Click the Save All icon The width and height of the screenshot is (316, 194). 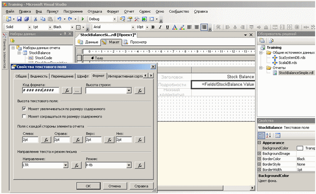click(x=26, y=19)
